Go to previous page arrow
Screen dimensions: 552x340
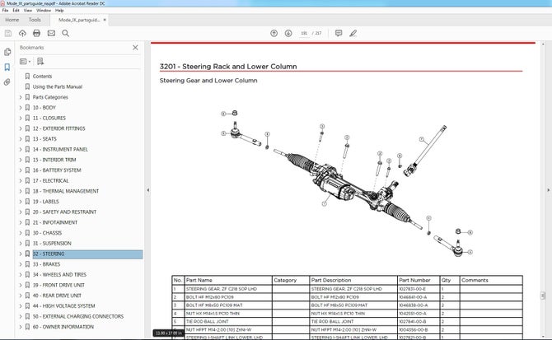274,33
